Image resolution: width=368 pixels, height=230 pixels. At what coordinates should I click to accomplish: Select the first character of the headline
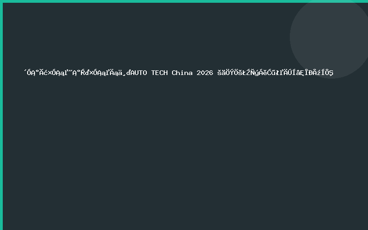[x=25, y=73]
